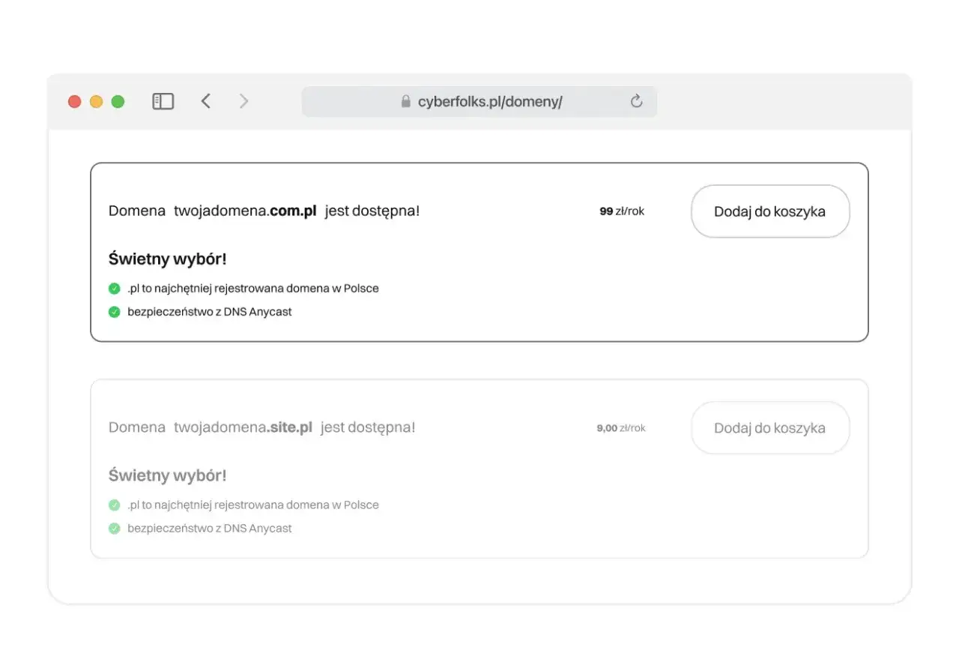Click the gray checkmark beside the second DNS Anycast line
The width and height of the screenshot is (959, 665).
coord(115,528)
